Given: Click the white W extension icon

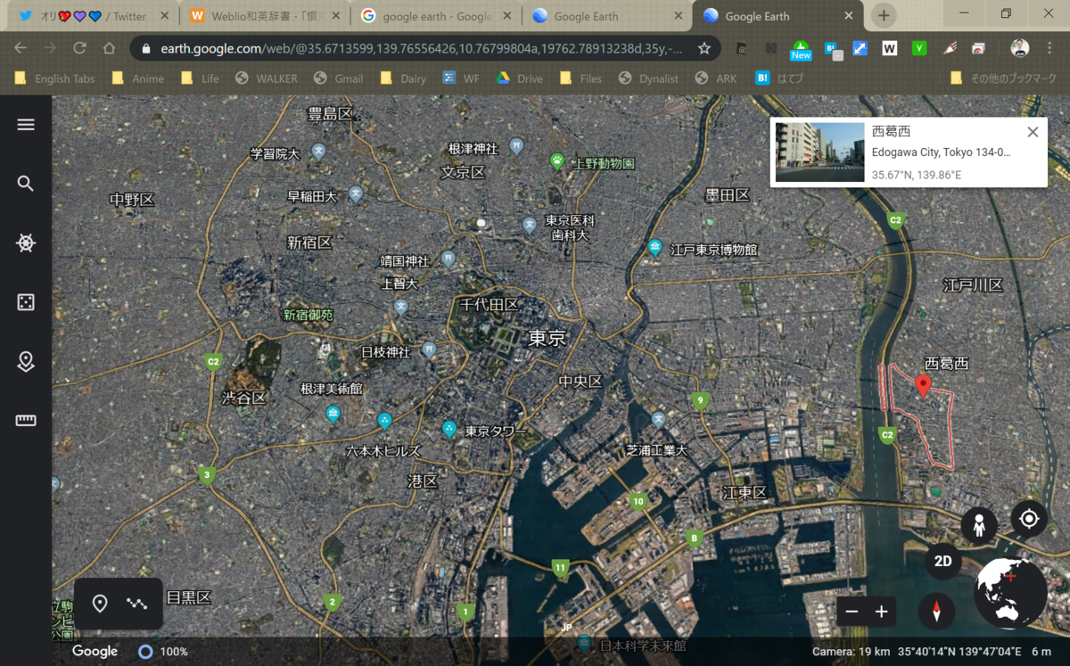Looking at the screenshot, I should pos(889,48).
